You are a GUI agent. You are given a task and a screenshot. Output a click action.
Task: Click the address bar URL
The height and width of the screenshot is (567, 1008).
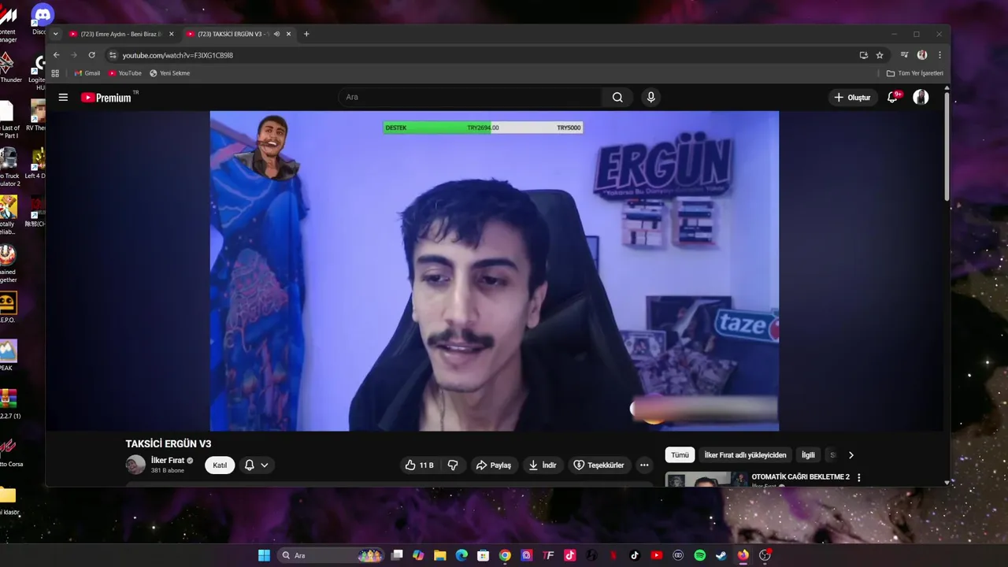coord(178,55)
